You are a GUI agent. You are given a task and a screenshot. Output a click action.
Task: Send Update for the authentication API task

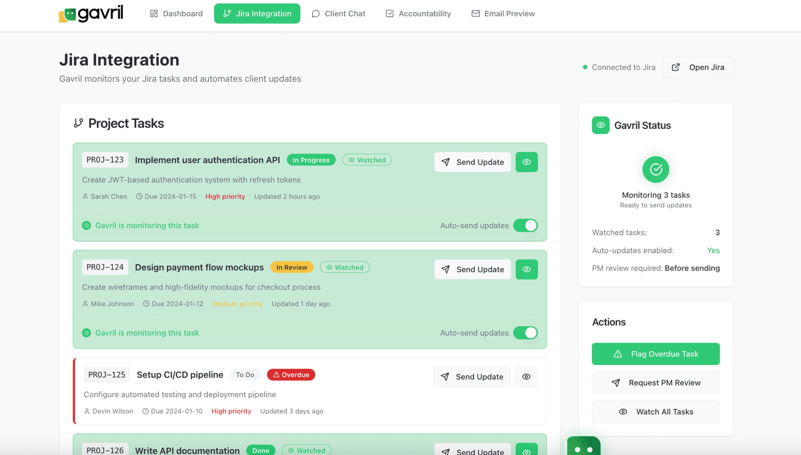(x=472, y=162)
